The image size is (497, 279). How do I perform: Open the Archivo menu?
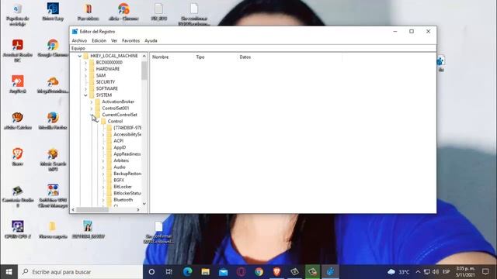pyautogui.click(x=79, y=41)
